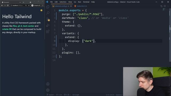This screenshot has height=96, width=171.
Task: Click the localhost address bar
Action: click(x=18, y=5)
